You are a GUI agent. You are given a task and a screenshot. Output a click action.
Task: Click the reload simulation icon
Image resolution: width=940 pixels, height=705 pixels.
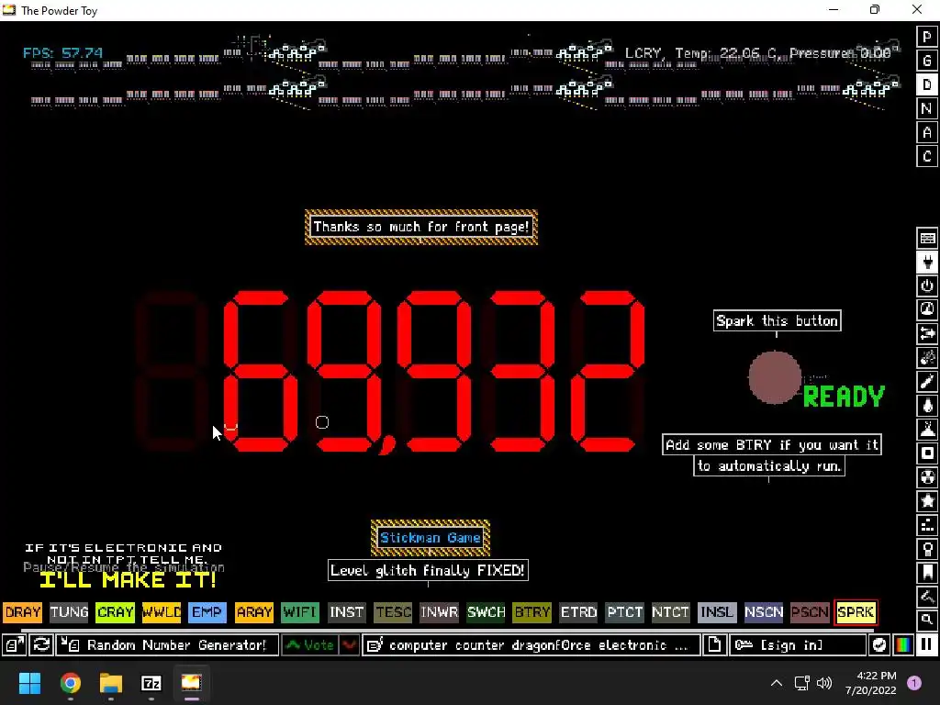tap(41, 645)
